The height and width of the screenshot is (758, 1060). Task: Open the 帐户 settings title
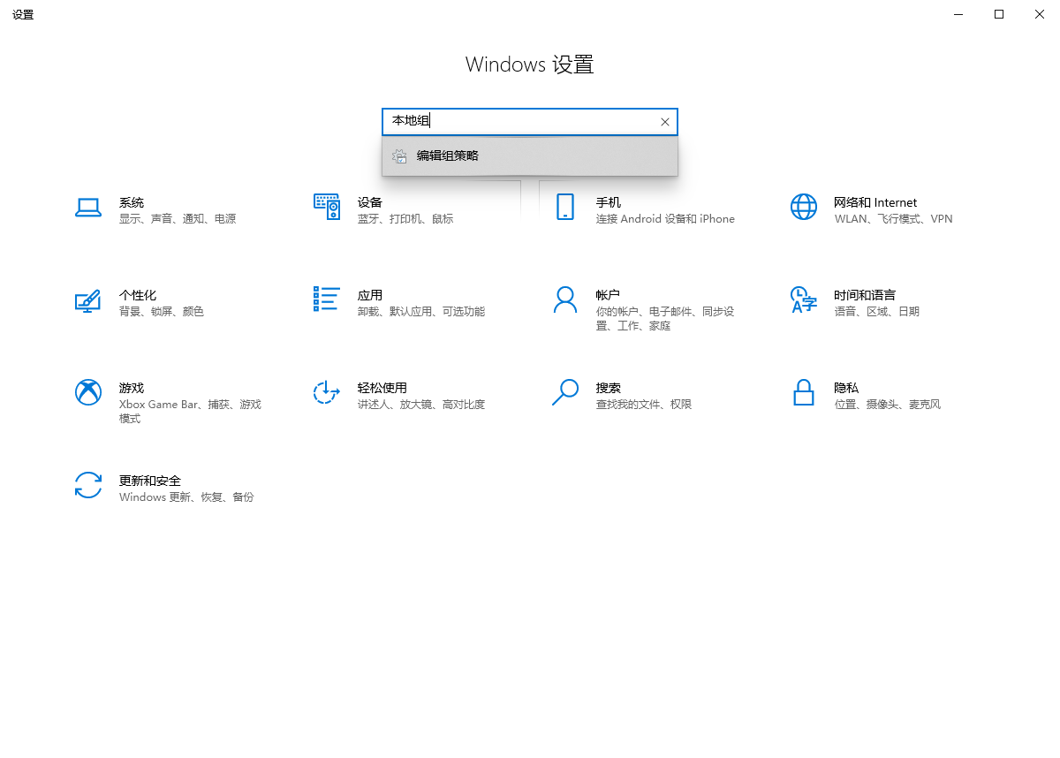click(609, 295)
